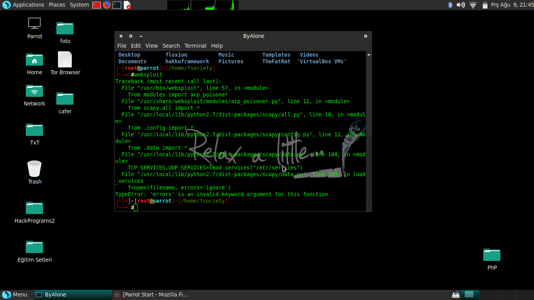The image size is (534, 300).
Task: Open the Edit menu in terminal
Action: click(x=136, y=46)
